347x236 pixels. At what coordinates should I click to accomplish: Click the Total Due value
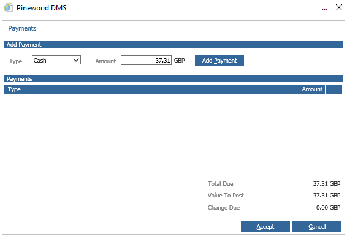pyautogui.click(x=327, y=183)
